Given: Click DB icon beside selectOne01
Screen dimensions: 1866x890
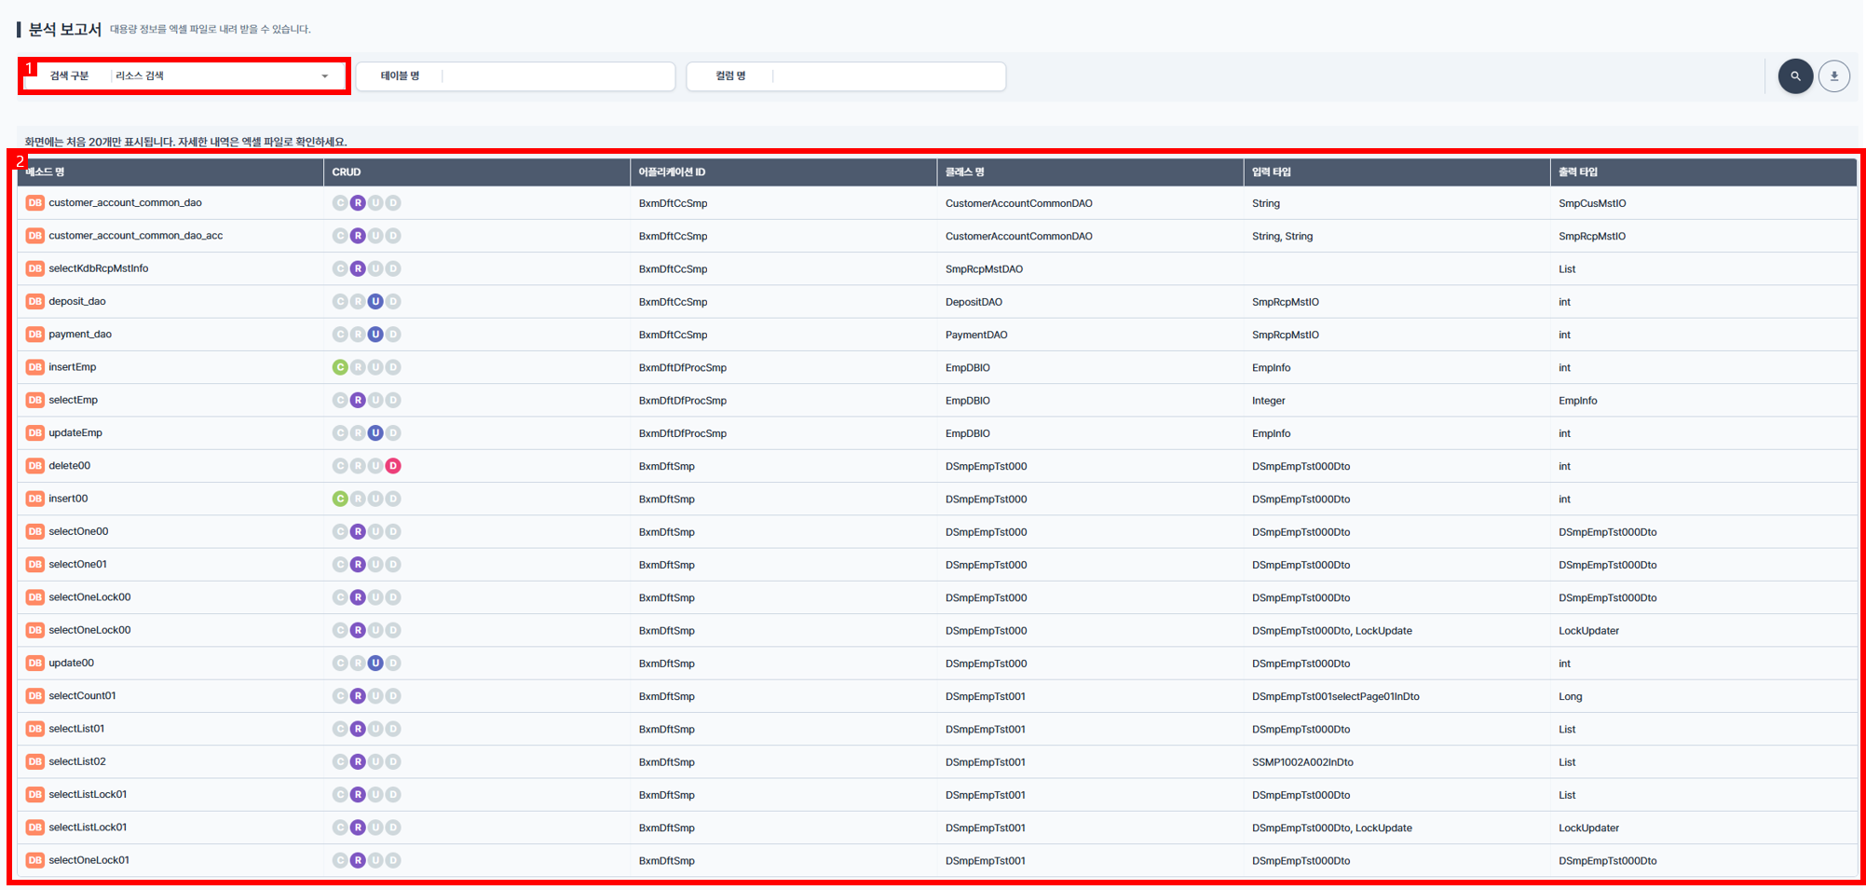Looking at the screenshot, I should (x=35, y=564).
